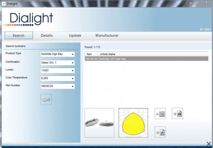Click the luminaire product photo thumbnail
The height and width of the screenshot is (148, 213).
click(x=99, y=123)
